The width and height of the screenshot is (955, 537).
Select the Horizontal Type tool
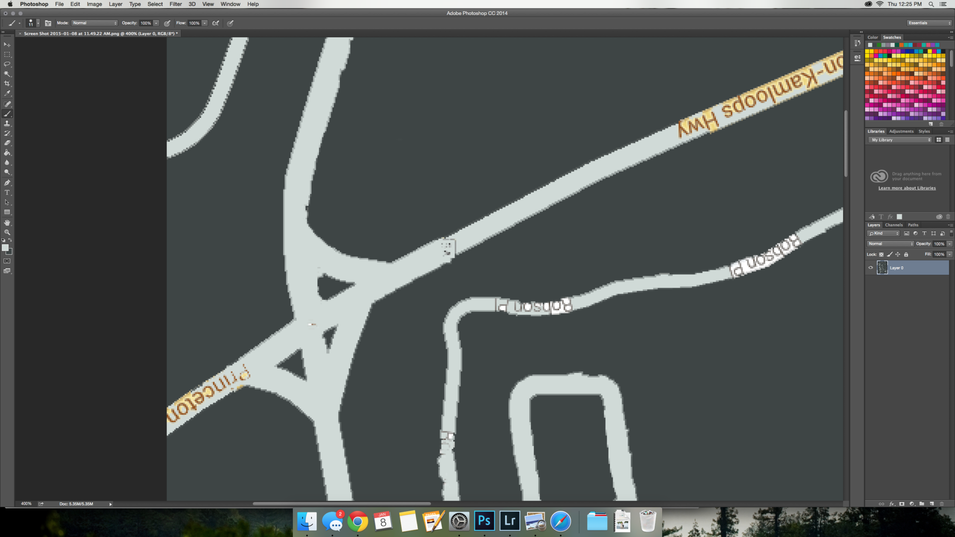(7, 192)
